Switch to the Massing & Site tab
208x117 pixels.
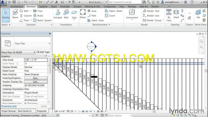click(x=92, y=6)
